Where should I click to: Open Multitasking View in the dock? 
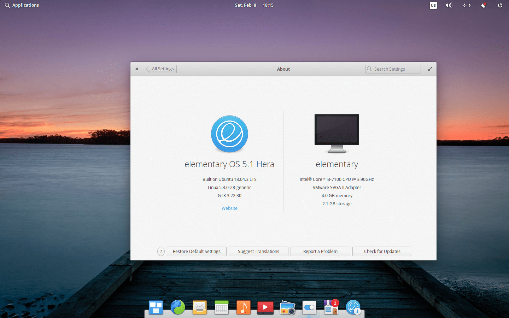[x=156, y=307]
